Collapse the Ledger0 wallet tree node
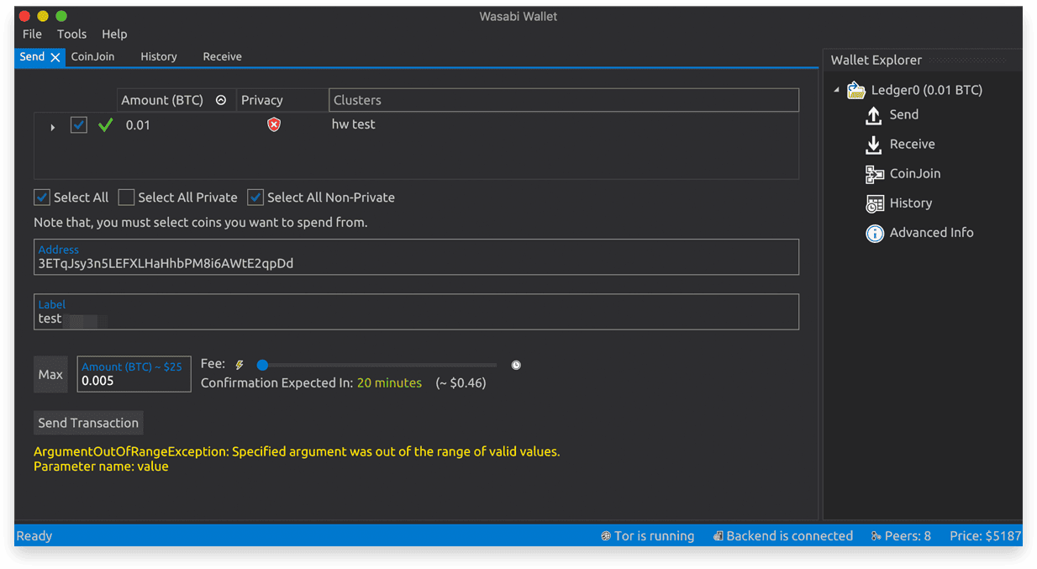The image size is (1037, 569). pos(836,90)
